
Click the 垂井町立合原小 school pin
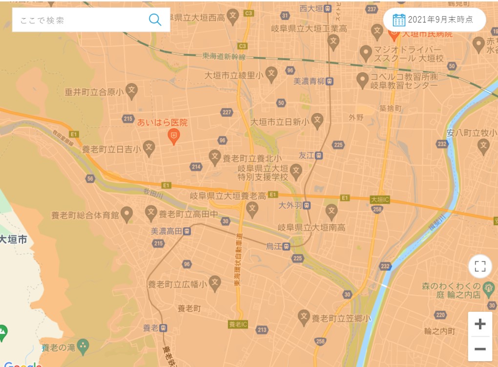pyautogui.click(x=131, y=91)
